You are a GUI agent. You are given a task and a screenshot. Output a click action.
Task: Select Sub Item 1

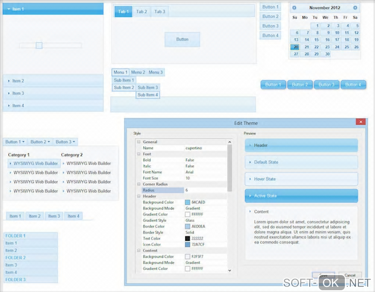124,80
